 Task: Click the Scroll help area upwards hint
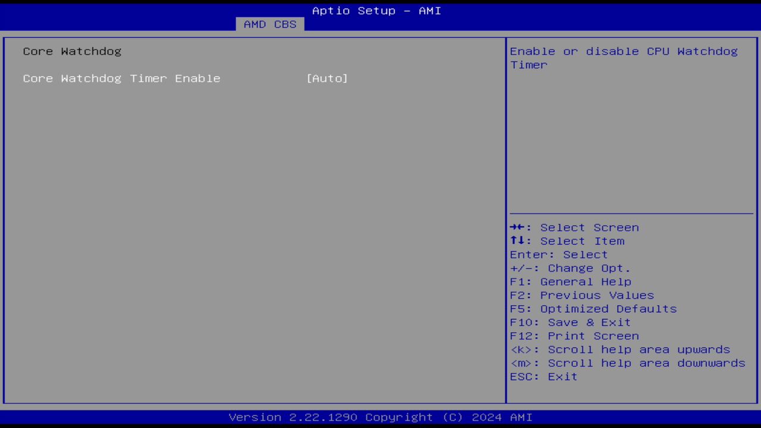(620, 350)
